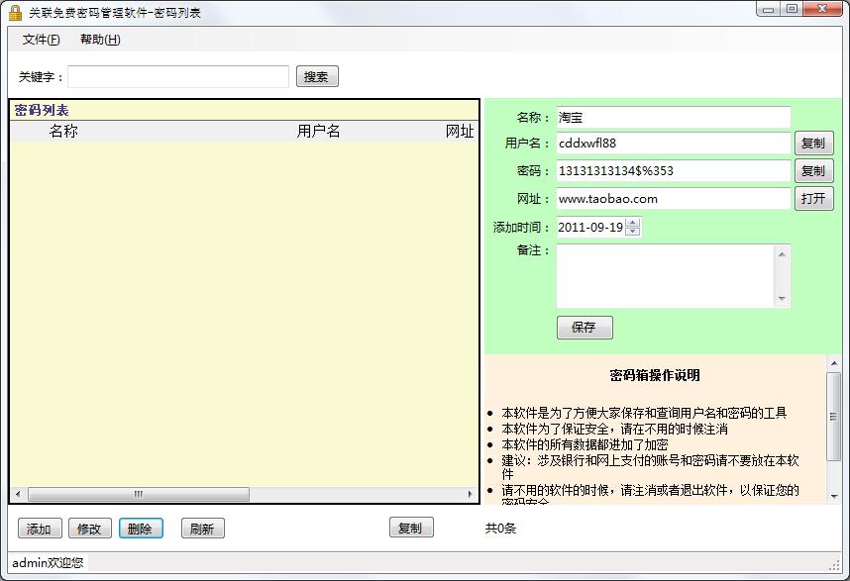
Task: Sort by 用户名 column header
Action: (318, 131)
